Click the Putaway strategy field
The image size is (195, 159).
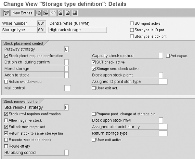click(66, 49)
